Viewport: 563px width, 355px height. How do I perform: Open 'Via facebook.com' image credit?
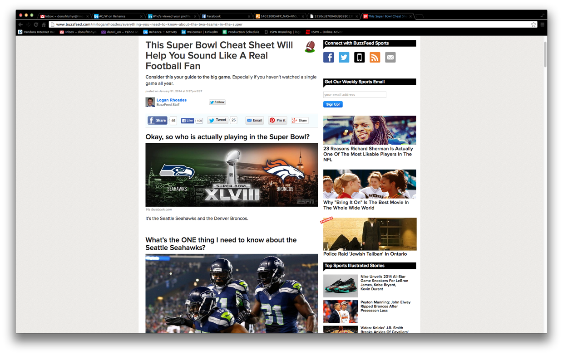coord(158,209)
